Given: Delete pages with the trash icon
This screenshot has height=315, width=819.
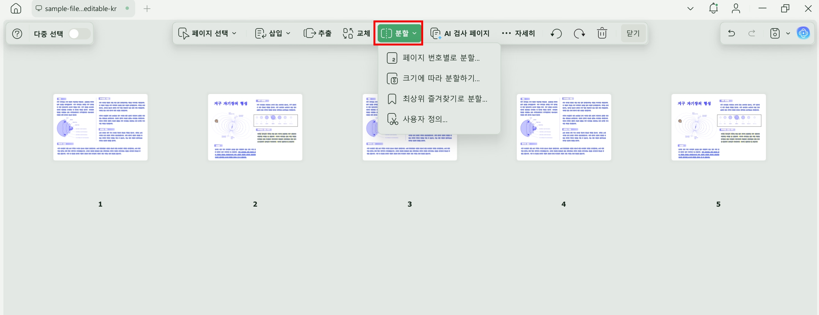Looking at the screenshot, I should pos(602,33).
